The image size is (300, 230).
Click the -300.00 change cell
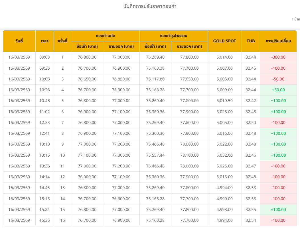tap(278, 57)
